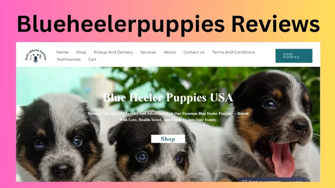This screenshot has width=335, height=188.
Task: Select Services in the navigation bar
Action: click(x=148, y=52)
